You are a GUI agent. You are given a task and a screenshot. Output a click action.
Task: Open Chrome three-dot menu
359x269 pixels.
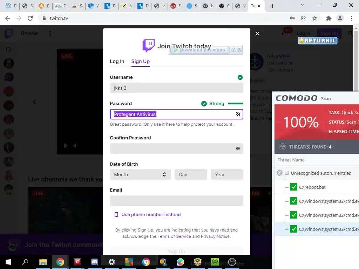351,18
